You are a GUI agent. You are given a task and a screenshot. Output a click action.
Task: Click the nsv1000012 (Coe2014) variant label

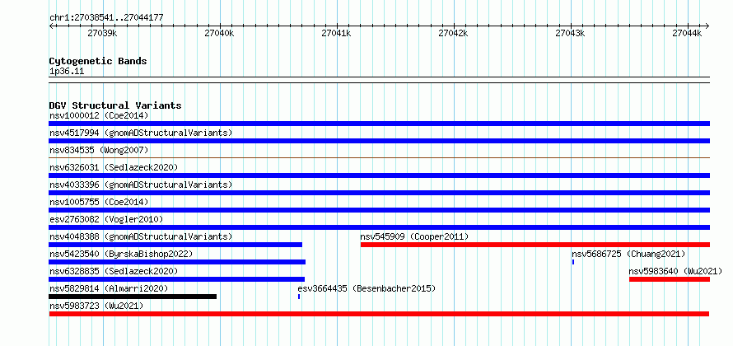[99, 115]
